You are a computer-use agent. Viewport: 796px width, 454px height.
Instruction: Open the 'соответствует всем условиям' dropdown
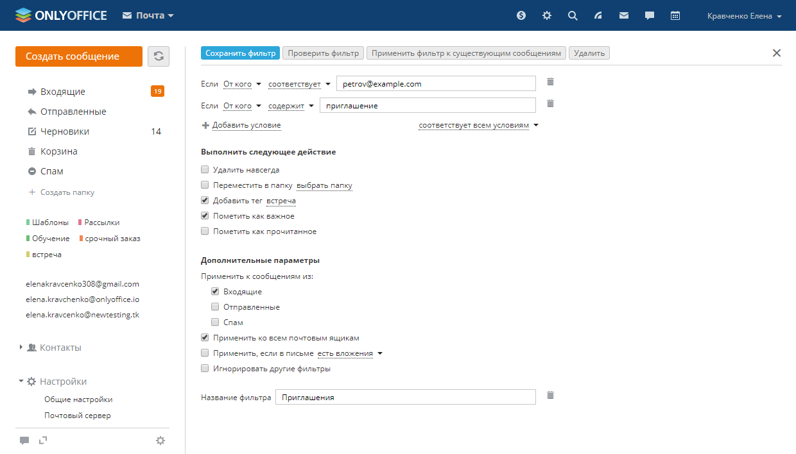pyautogui.click(x=478, y=126)
